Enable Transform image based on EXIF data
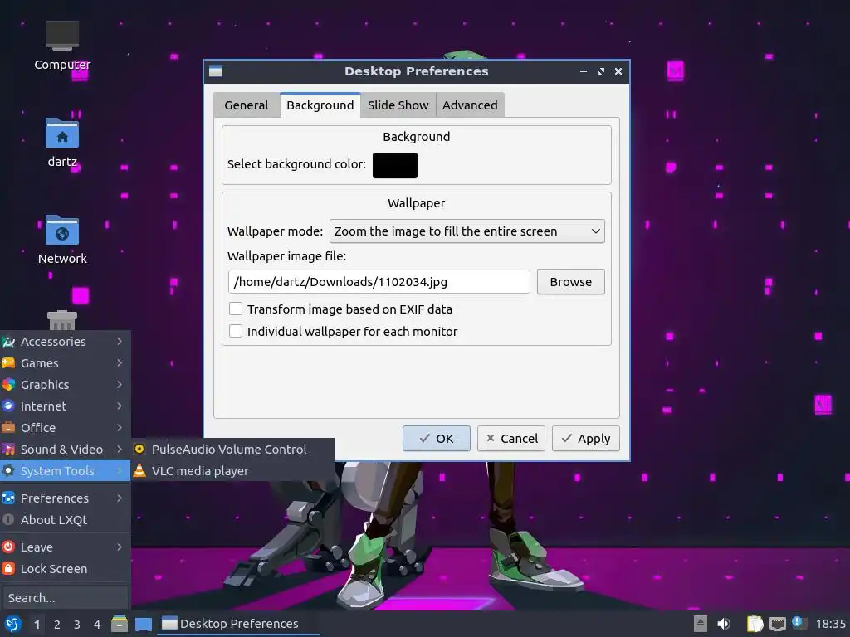850x637 pixels. 236,309
